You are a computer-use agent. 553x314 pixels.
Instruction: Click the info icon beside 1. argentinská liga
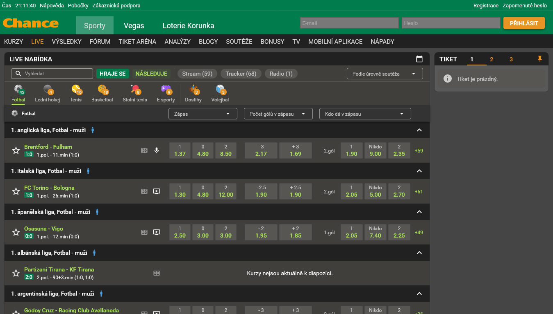click(x=101, y=294)
